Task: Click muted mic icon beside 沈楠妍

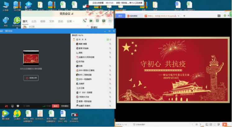Action: 110,84
